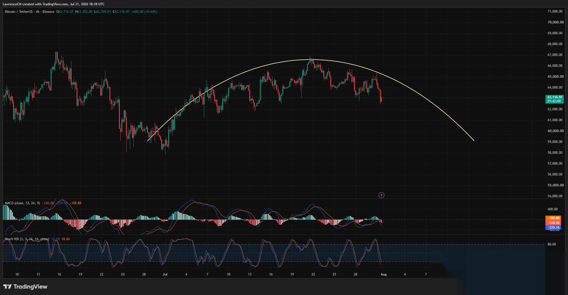Click the Aug date label on time axis
Image resolution: width=568 pixels, height=295 pixels.
tap(384, 274)
